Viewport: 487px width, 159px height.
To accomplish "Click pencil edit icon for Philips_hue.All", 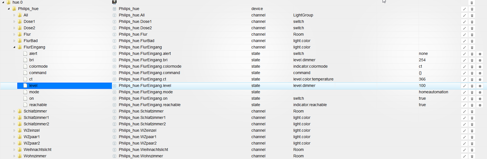I will point(464,16).
